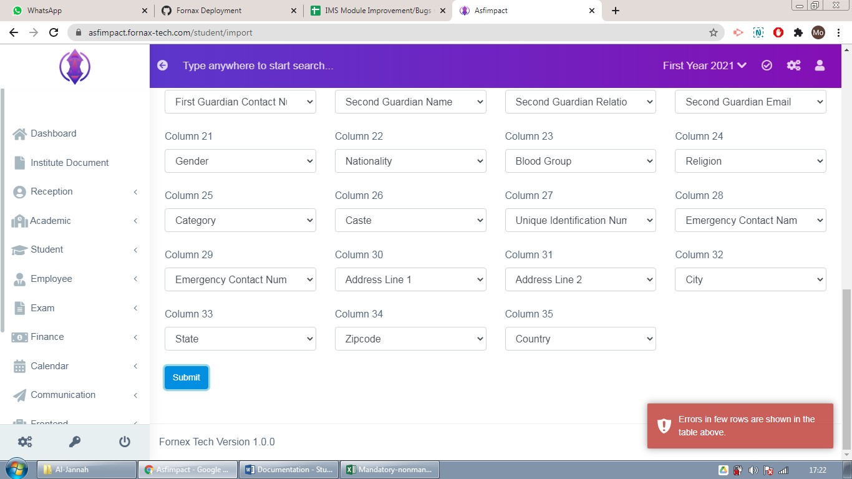
Task: Click the taskbar clock showing 17:22
Action: (x=818, y=470)
